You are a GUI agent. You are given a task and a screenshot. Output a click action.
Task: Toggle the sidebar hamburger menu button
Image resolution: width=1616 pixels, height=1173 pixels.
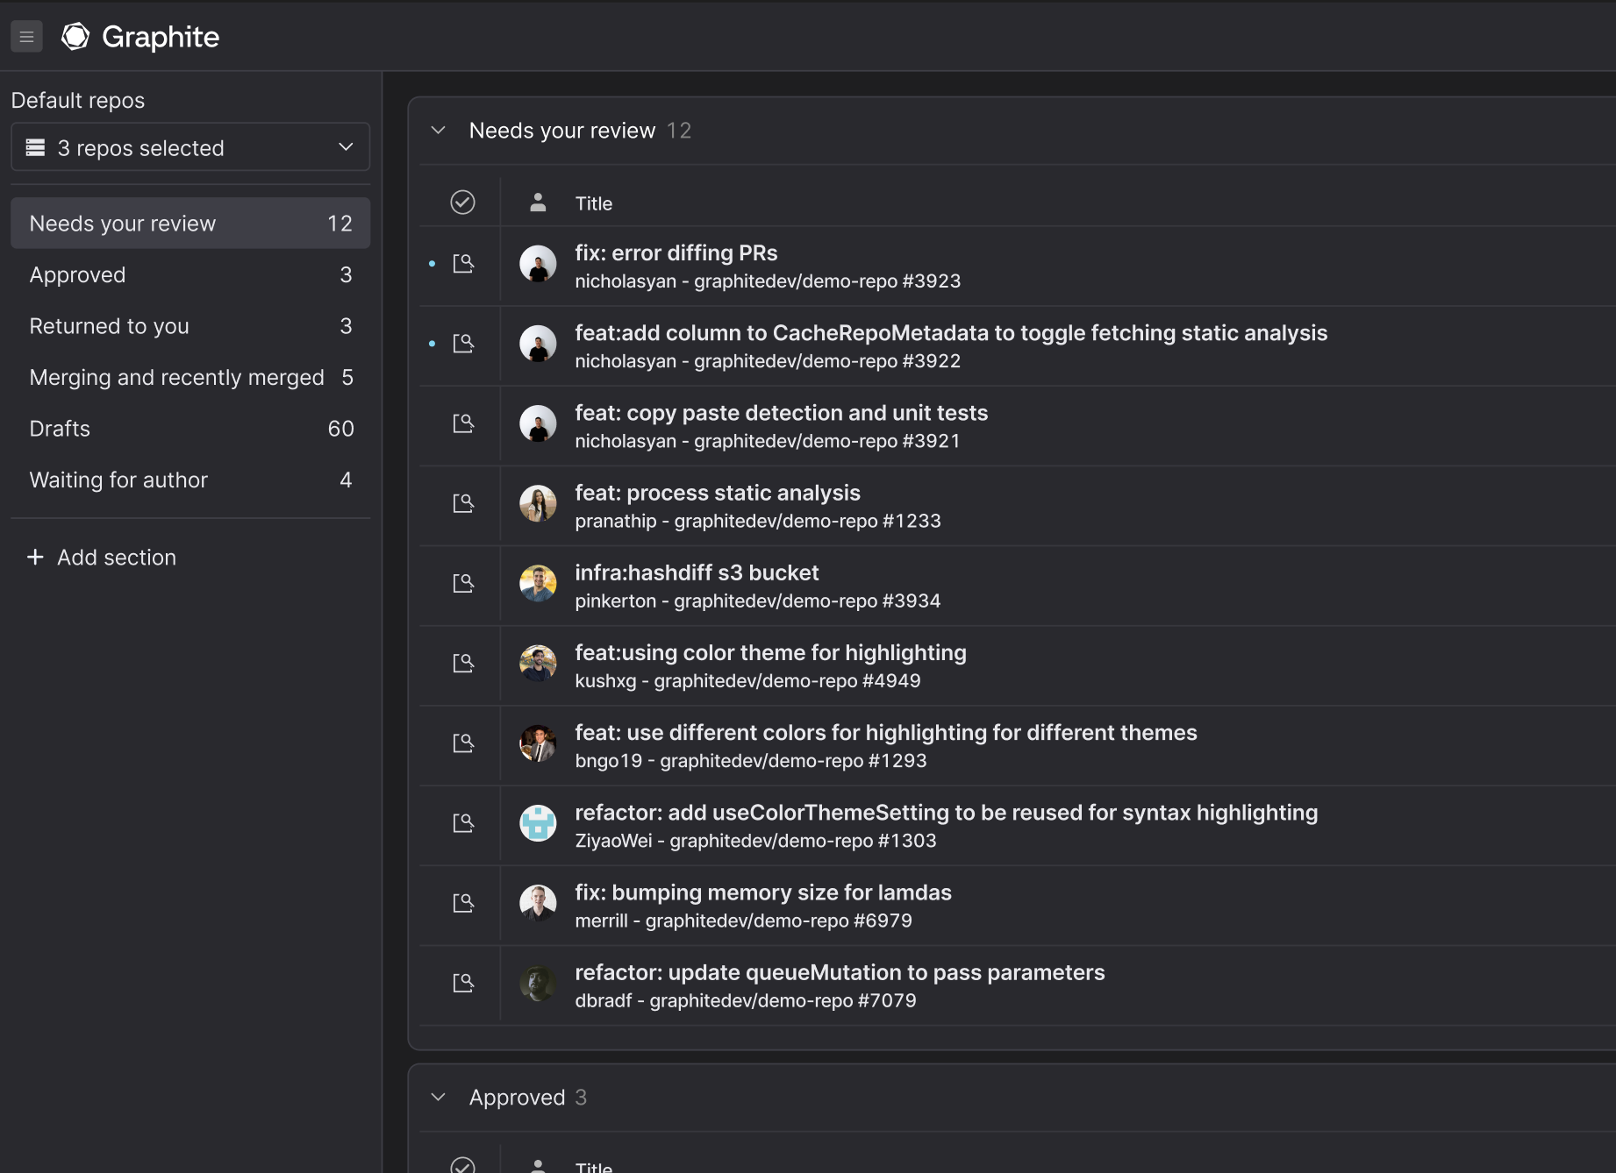click(26, 37)
